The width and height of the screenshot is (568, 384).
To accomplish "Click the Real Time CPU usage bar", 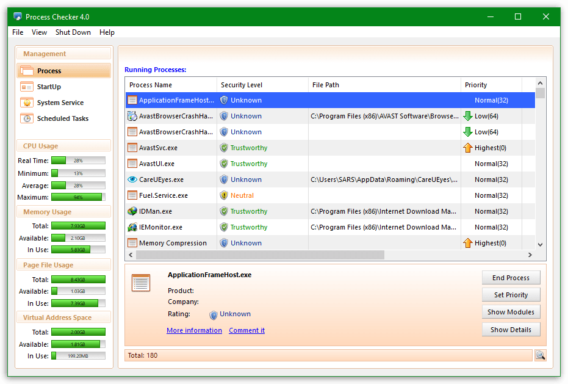I will 78,161.
